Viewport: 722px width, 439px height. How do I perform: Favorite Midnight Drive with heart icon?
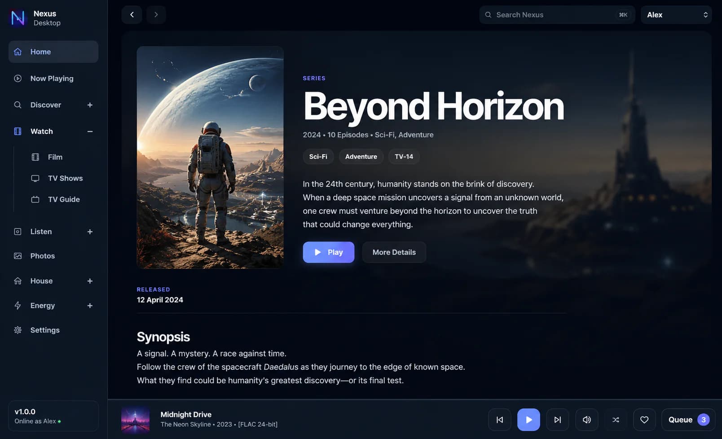644,420
